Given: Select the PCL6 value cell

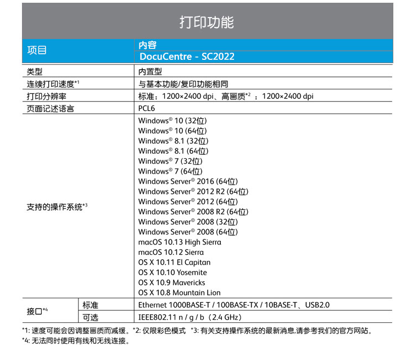Looking at the screenshot, I should point(147,109).
